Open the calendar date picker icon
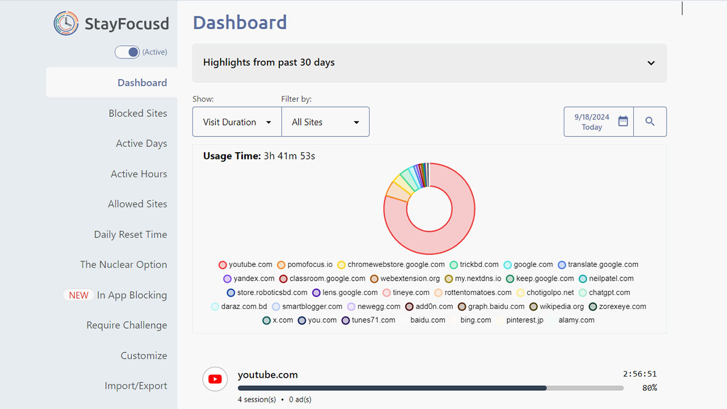Screen dimensions: 727x409 (623, 122)
